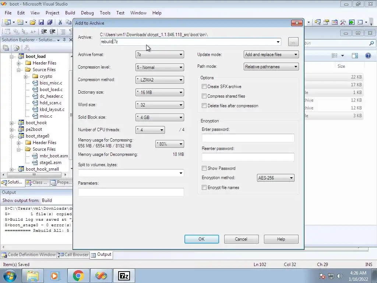Open the Compression level dropdown

click(x=160, y=67)
